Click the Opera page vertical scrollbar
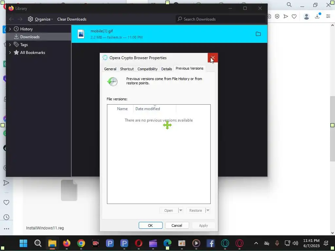335x251 pixels. coord(332,129)
